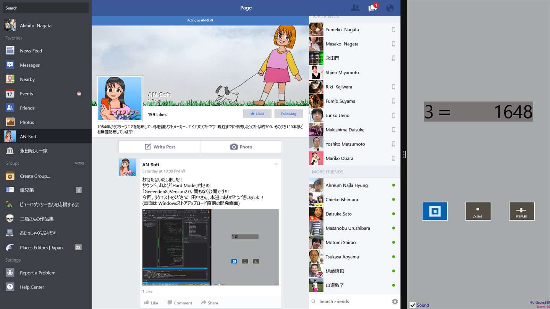Click the post author avatar thumbnail
Image resolution: width=550 pixels, height=309 pixels.
[x=128, y=167]
